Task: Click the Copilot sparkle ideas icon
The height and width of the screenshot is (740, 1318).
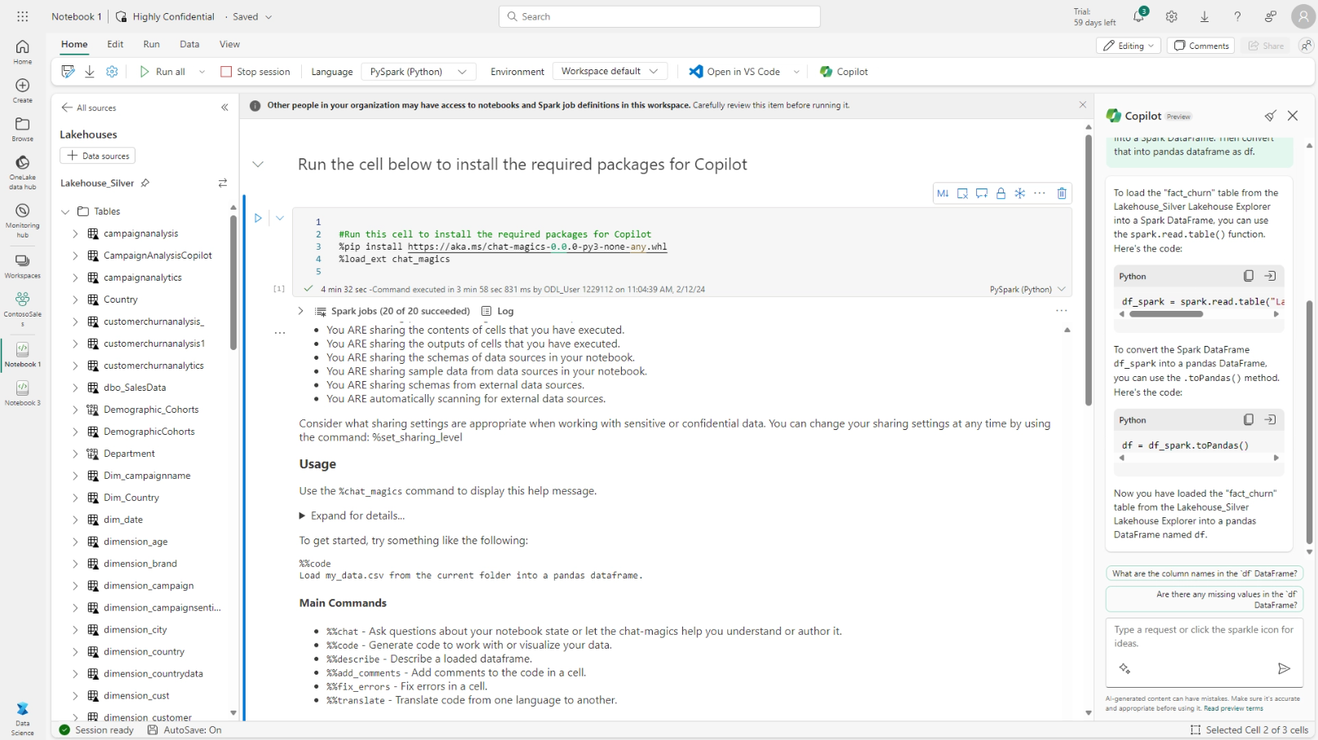Action: coord(1125,669)
